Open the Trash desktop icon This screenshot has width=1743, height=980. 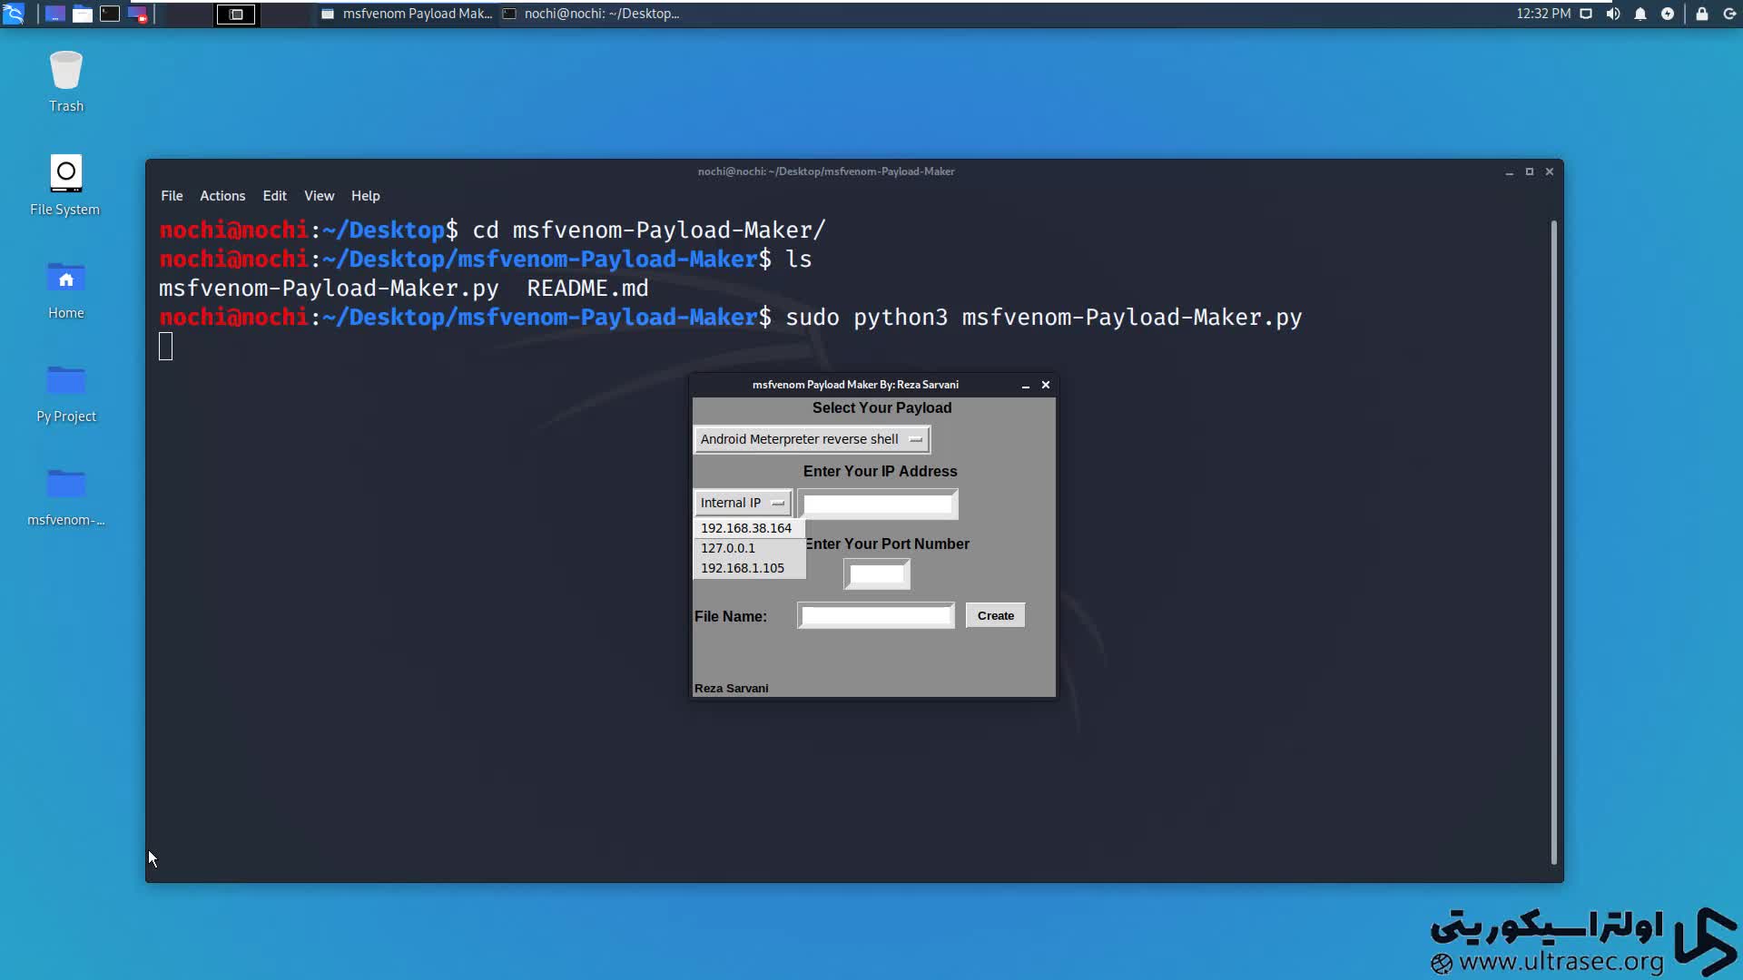pos(66,82)
